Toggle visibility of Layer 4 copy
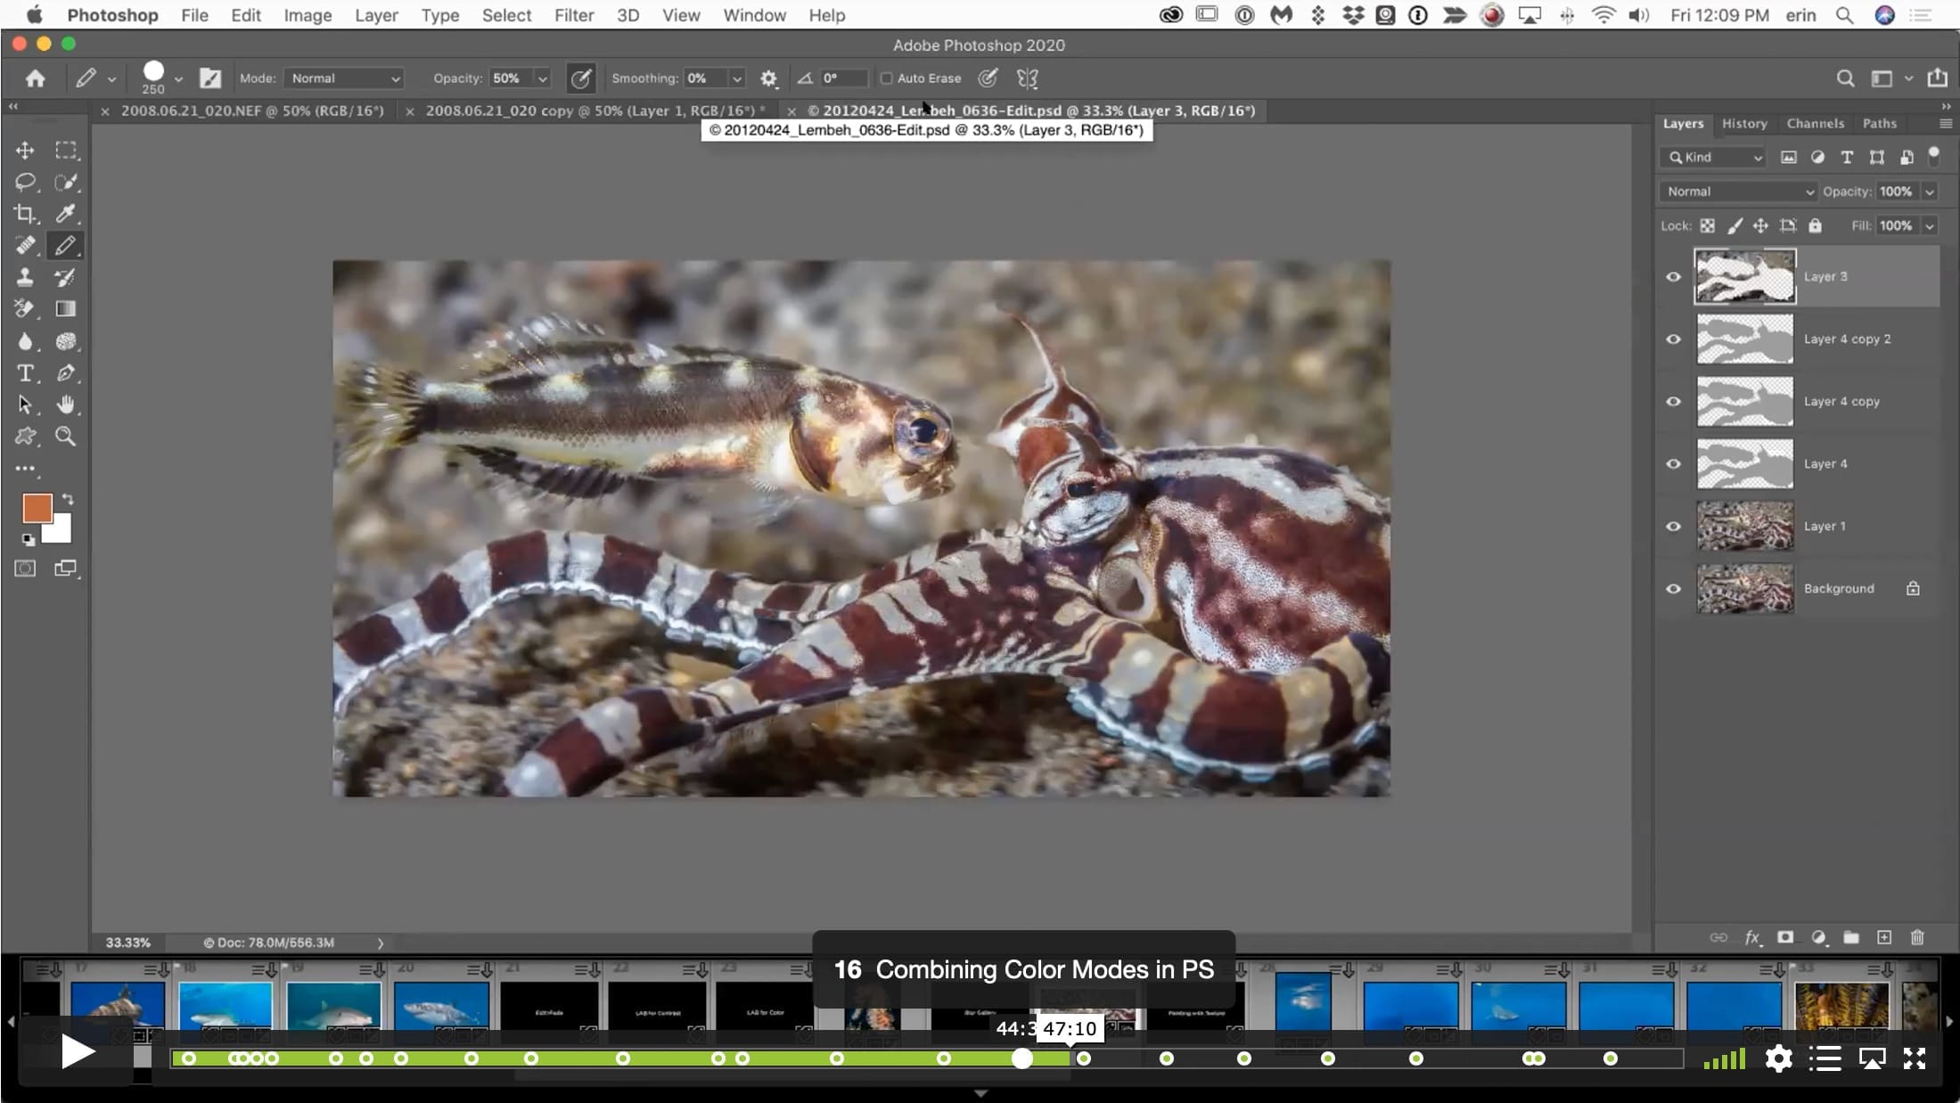Image resolution: width=1960 pixels, height=1103 pixels. pyautogui.click(x=1673, y=402)
